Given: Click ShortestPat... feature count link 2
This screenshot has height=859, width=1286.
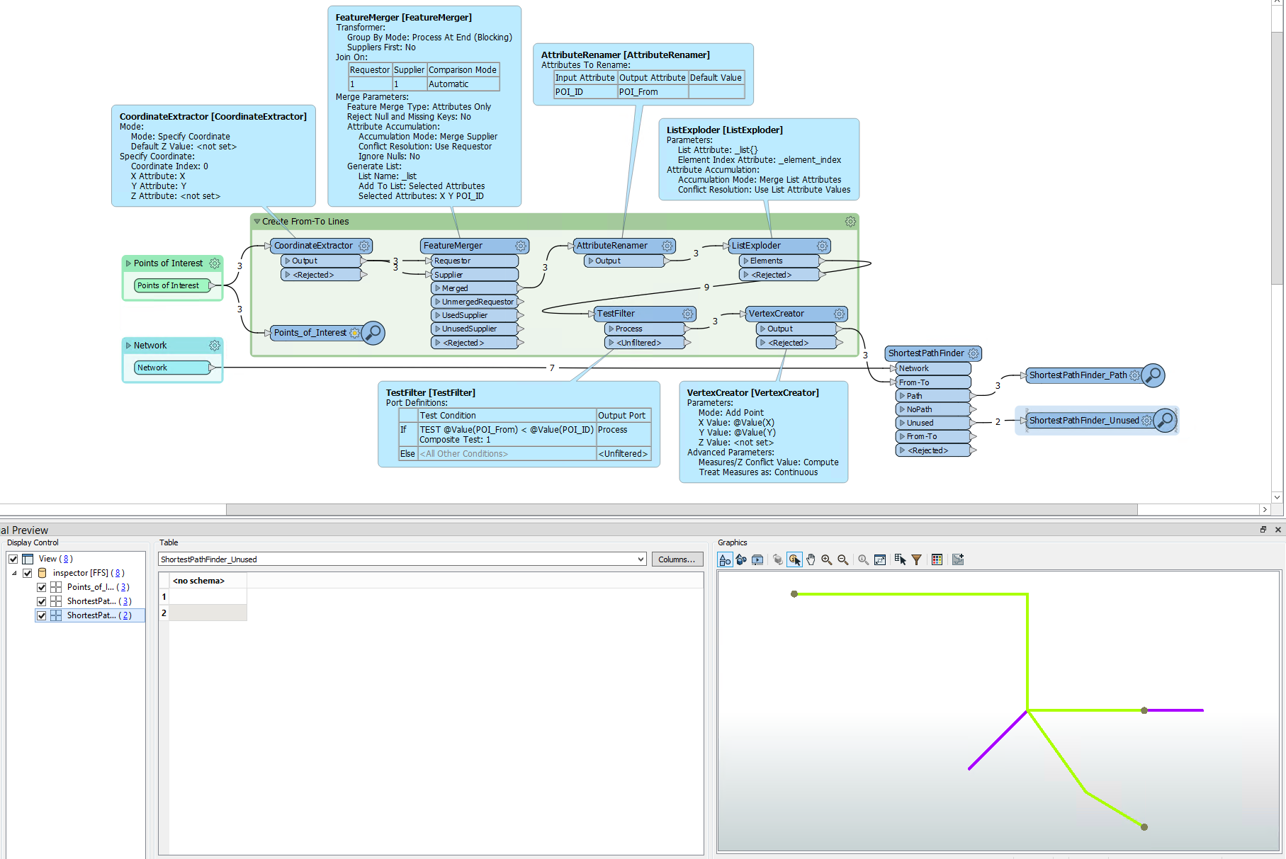Looking at the screenshot, I should click(126, 615).
